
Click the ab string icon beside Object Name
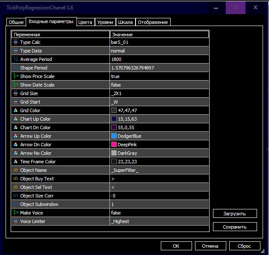pyautogui.click(x=16, y=170)
